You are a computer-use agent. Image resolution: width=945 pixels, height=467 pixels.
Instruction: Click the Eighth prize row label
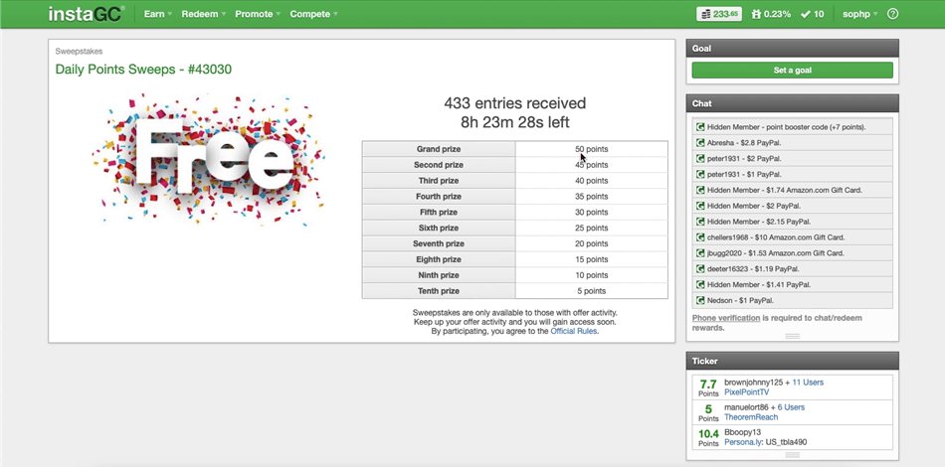[438, 259]
